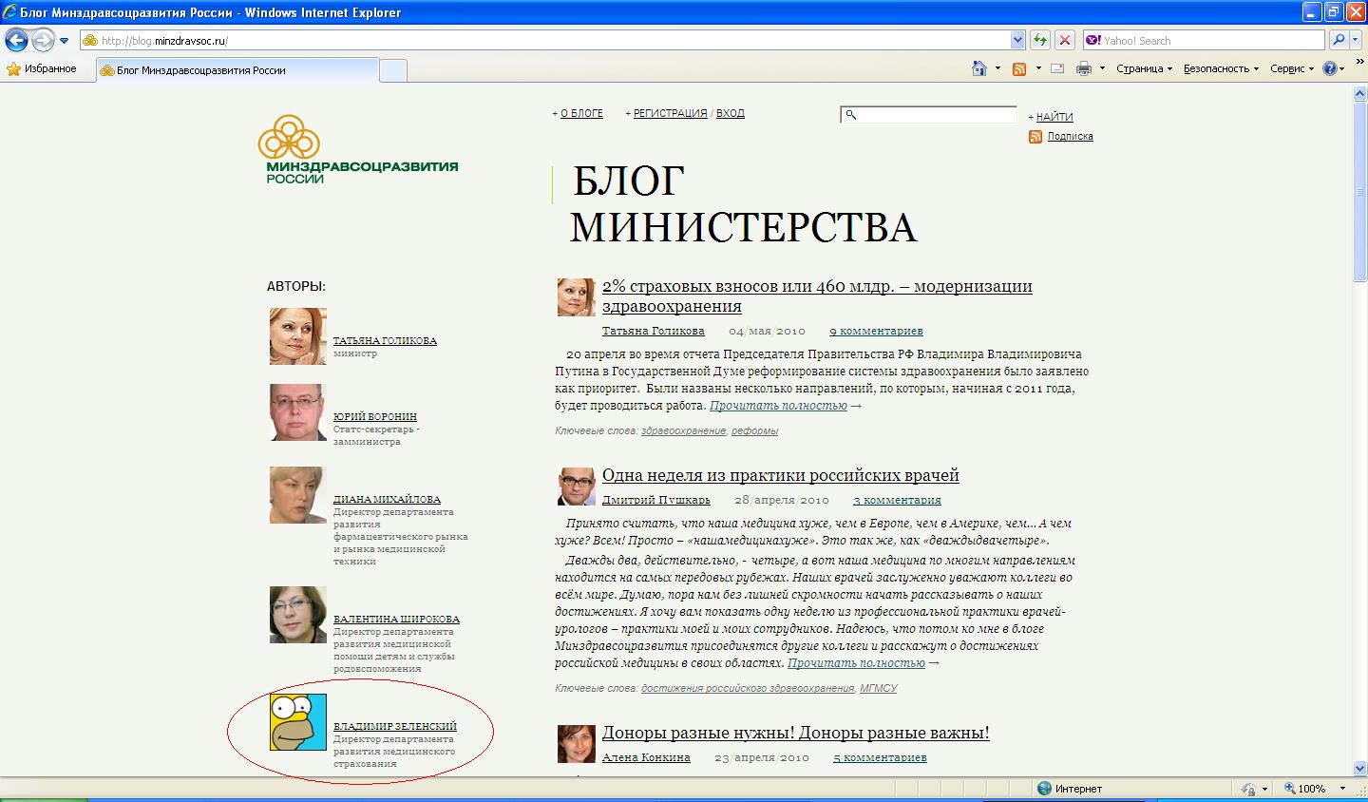Click the Yahoo search magnifier button

click(1339, 40)
